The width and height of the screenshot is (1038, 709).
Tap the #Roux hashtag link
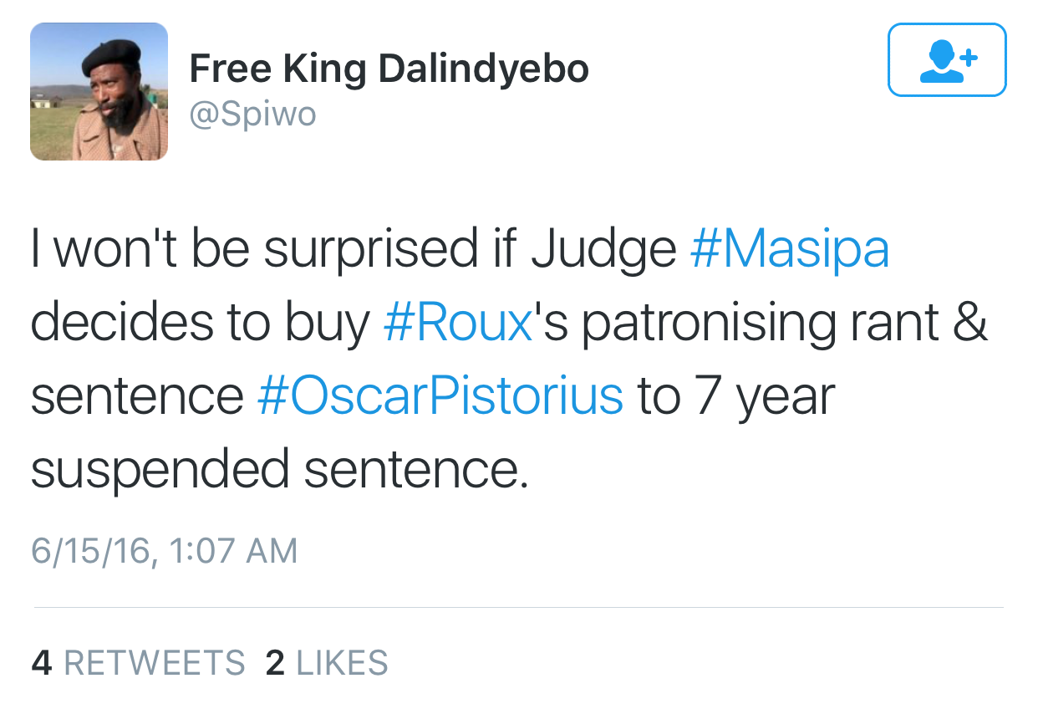458,323
